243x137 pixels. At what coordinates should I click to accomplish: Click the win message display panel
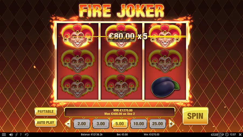click(x=120, y=112)
